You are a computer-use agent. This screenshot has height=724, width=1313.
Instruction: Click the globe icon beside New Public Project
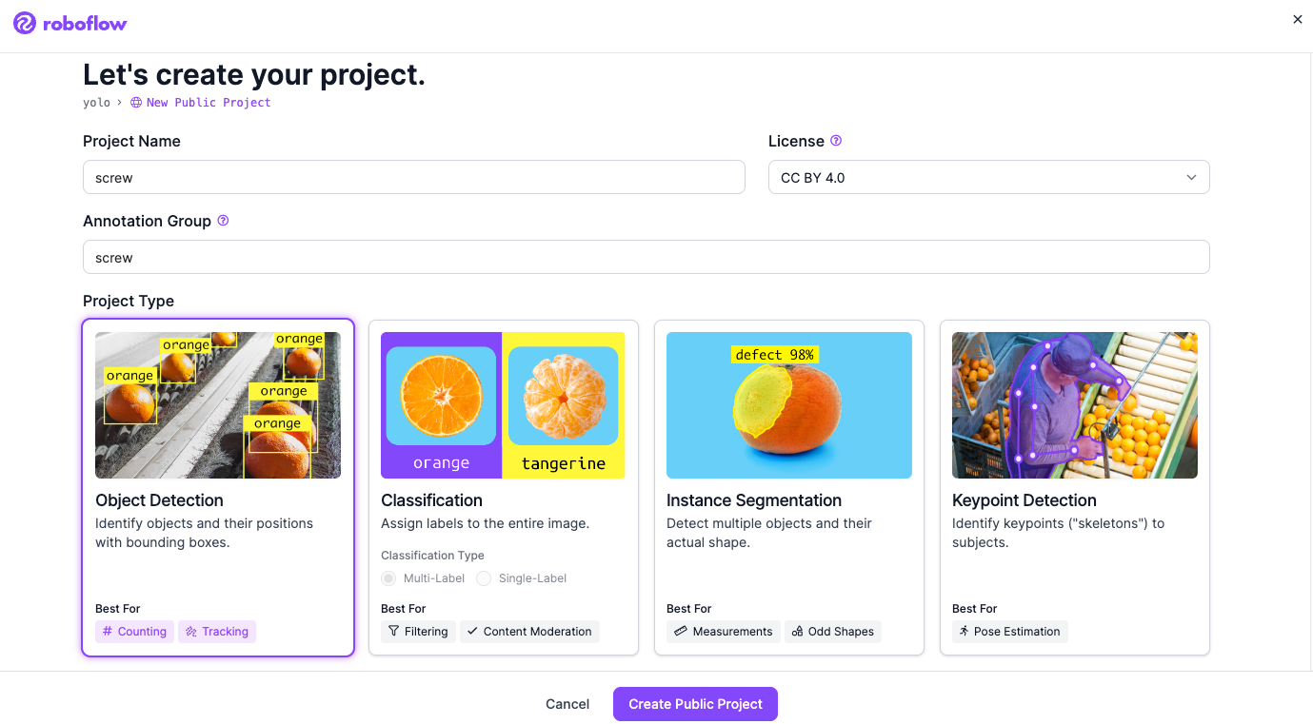[136, 103]
